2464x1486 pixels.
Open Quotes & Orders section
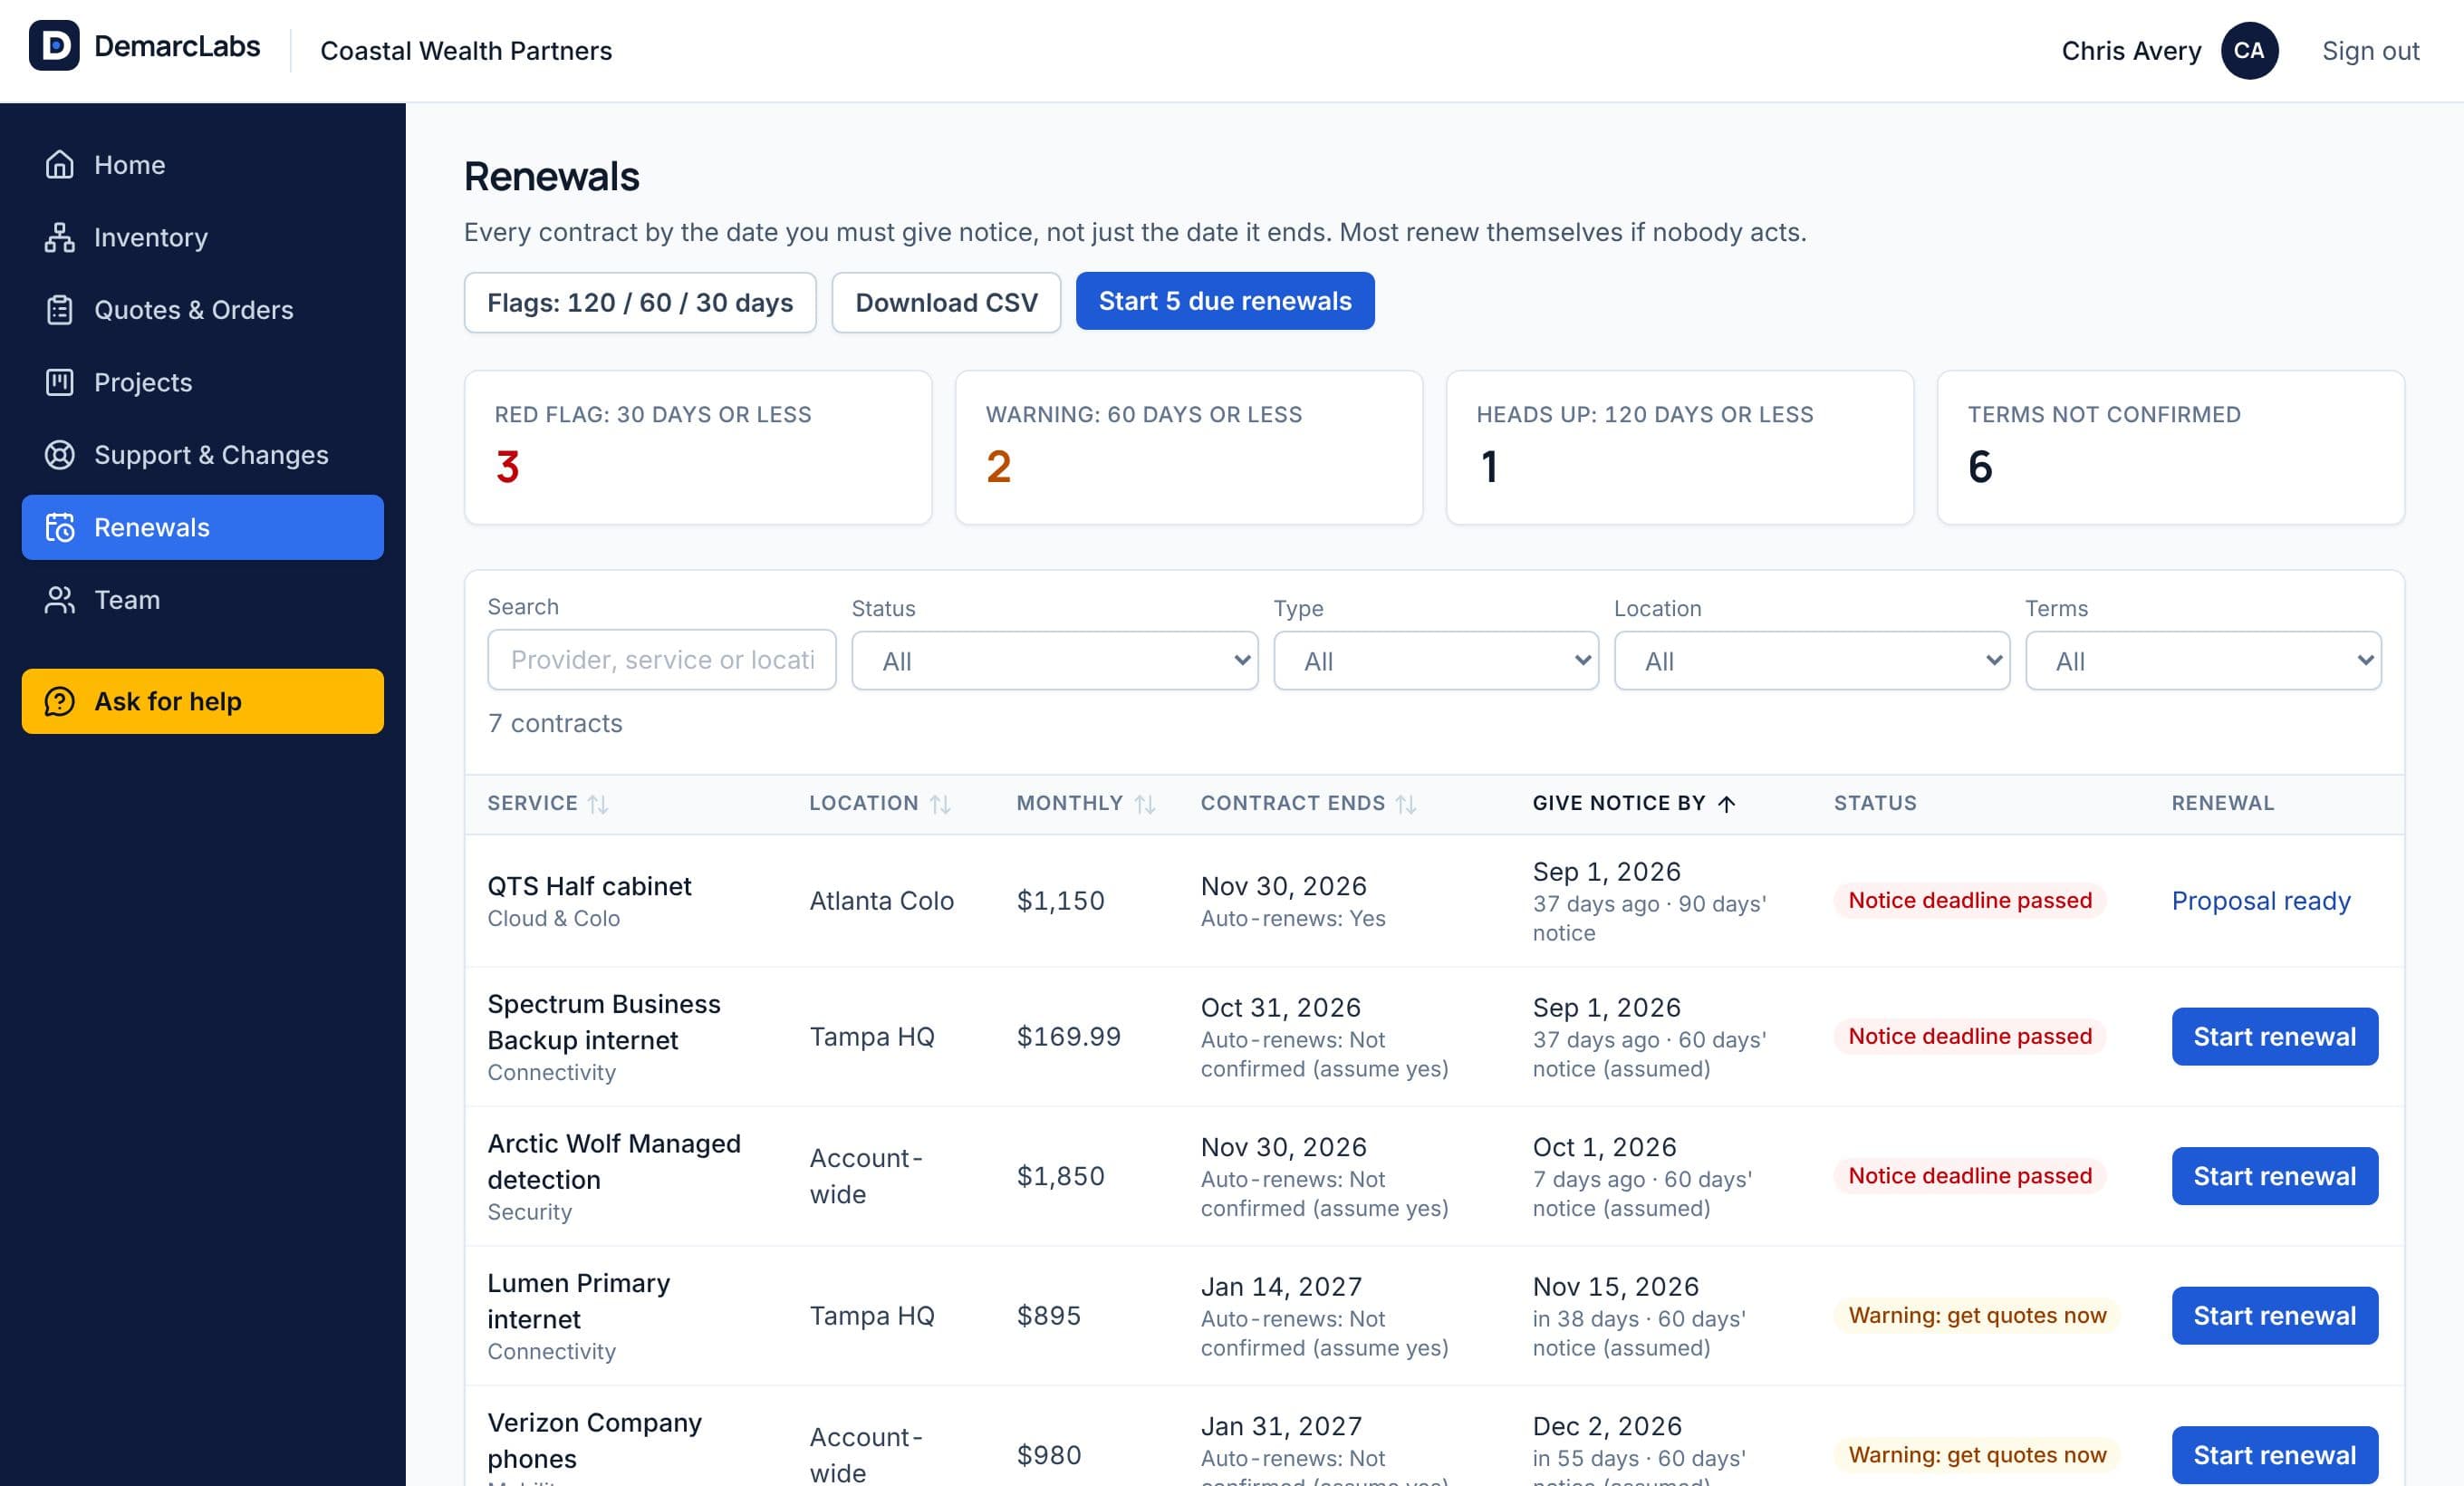[x=203, y=310]
